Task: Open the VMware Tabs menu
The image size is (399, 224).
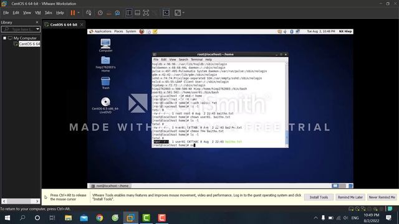Action: (x=49, y=12)
